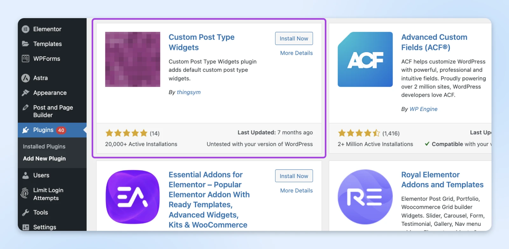
Task: Open the Plugins menu
Action: [43, 130]
